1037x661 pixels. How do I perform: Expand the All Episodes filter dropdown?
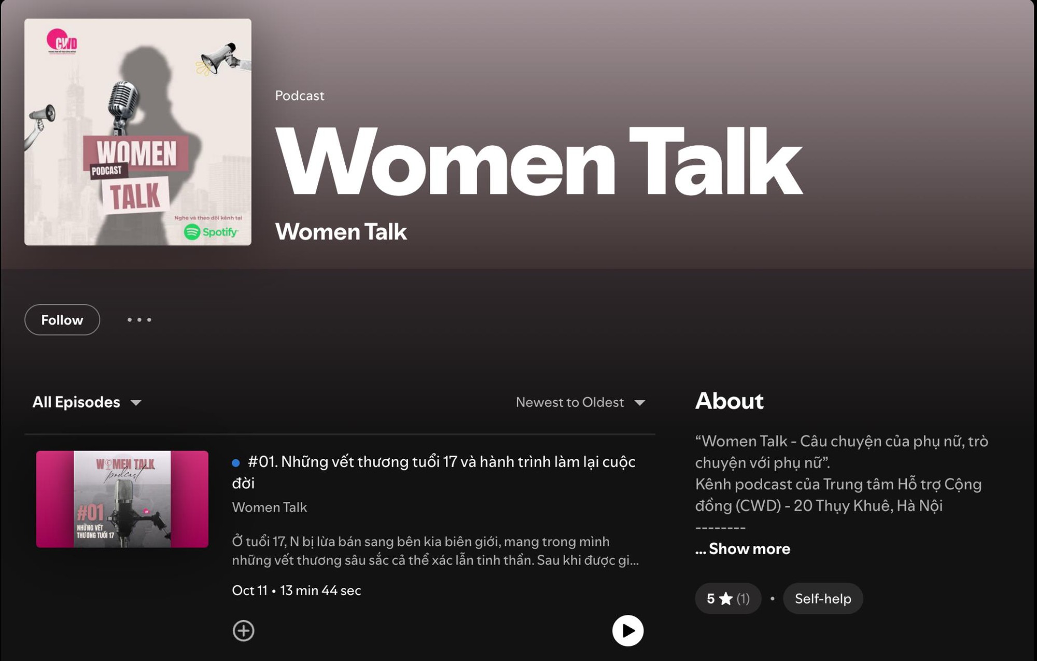coord(87,402)
